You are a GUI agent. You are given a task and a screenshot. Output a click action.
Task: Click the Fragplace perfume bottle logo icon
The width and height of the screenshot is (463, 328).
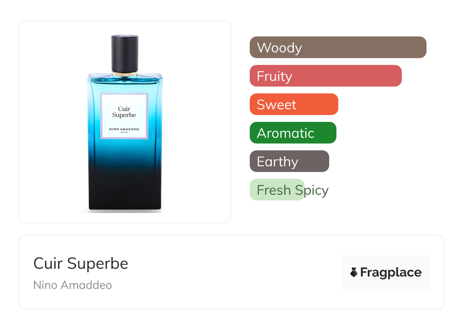(x=354, y=272)
